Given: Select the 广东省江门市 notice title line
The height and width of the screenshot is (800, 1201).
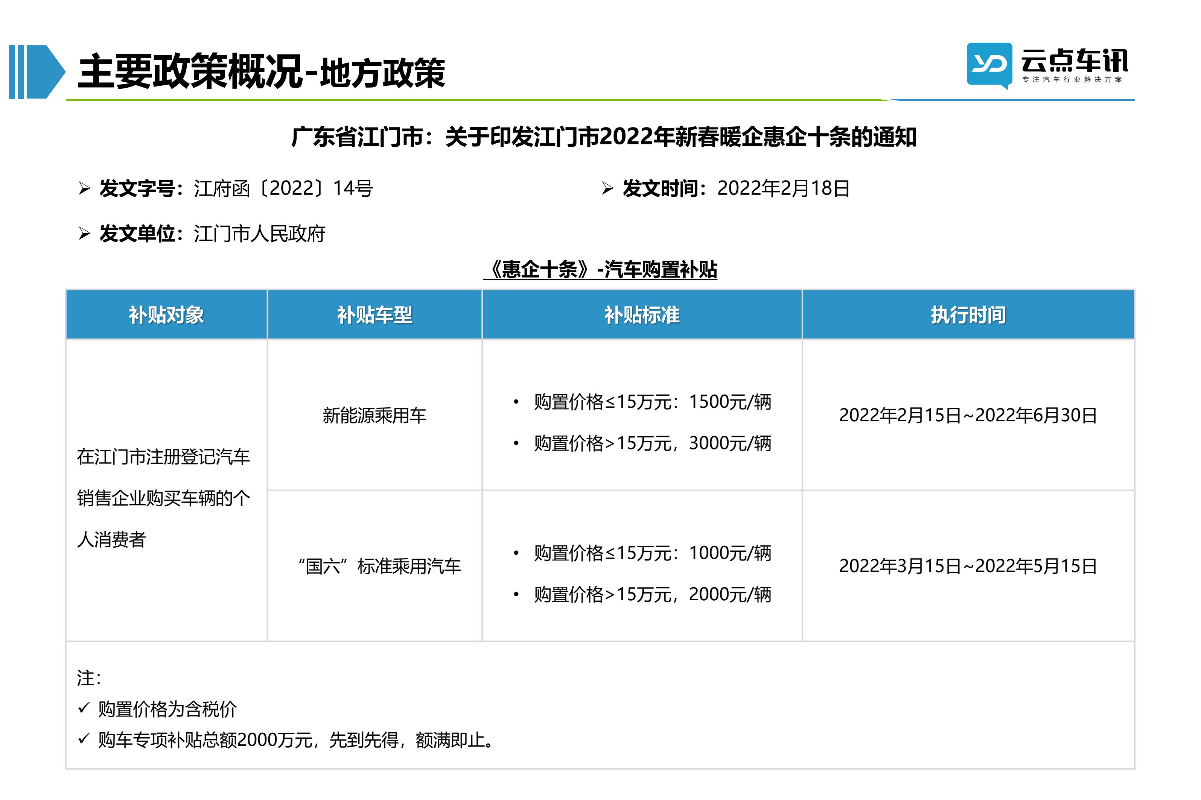Looking at the screenshot, I should [604, 137].
